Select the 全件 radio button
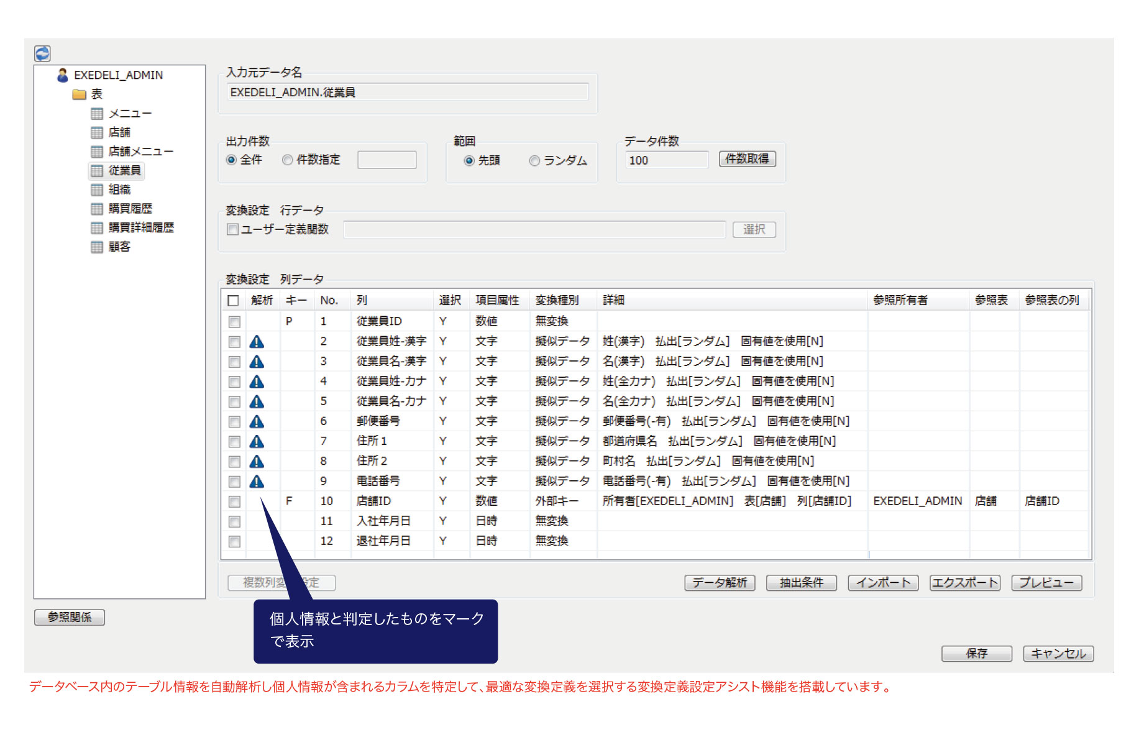Viewport: 1139px width, 745px height. (231, 160)
